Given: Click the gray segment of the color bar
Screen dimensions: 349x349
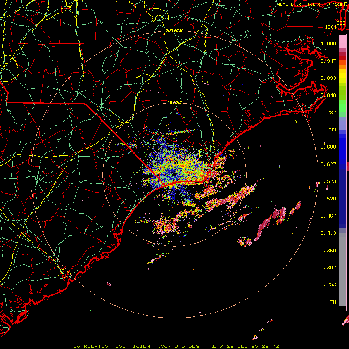Looking at the screenshot, I should click(x=342, y=270).
